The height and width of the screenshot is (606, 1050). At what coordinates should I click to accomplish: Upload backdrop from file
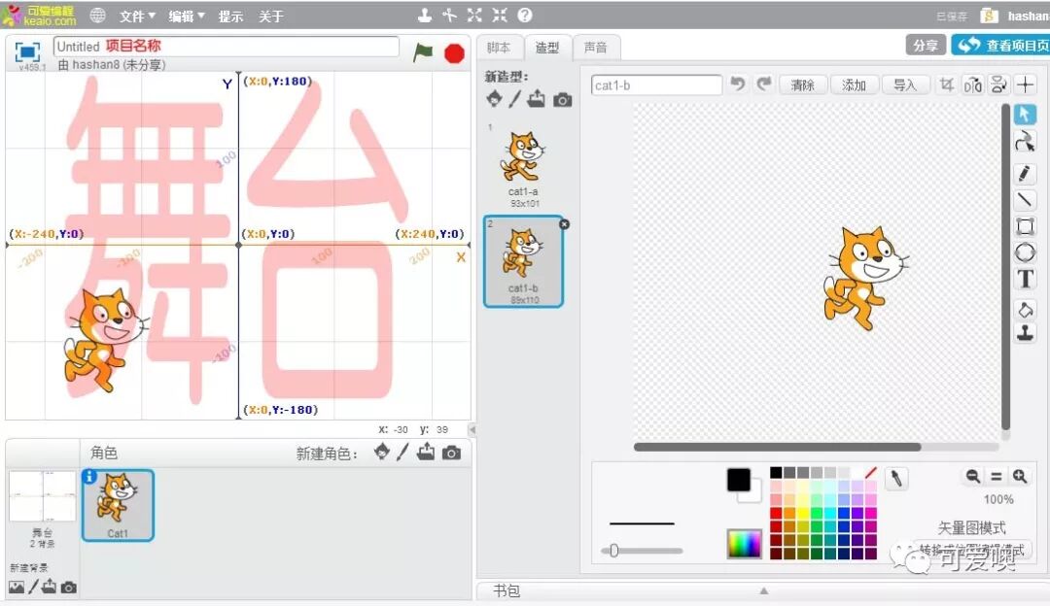(x=49, y=588)
